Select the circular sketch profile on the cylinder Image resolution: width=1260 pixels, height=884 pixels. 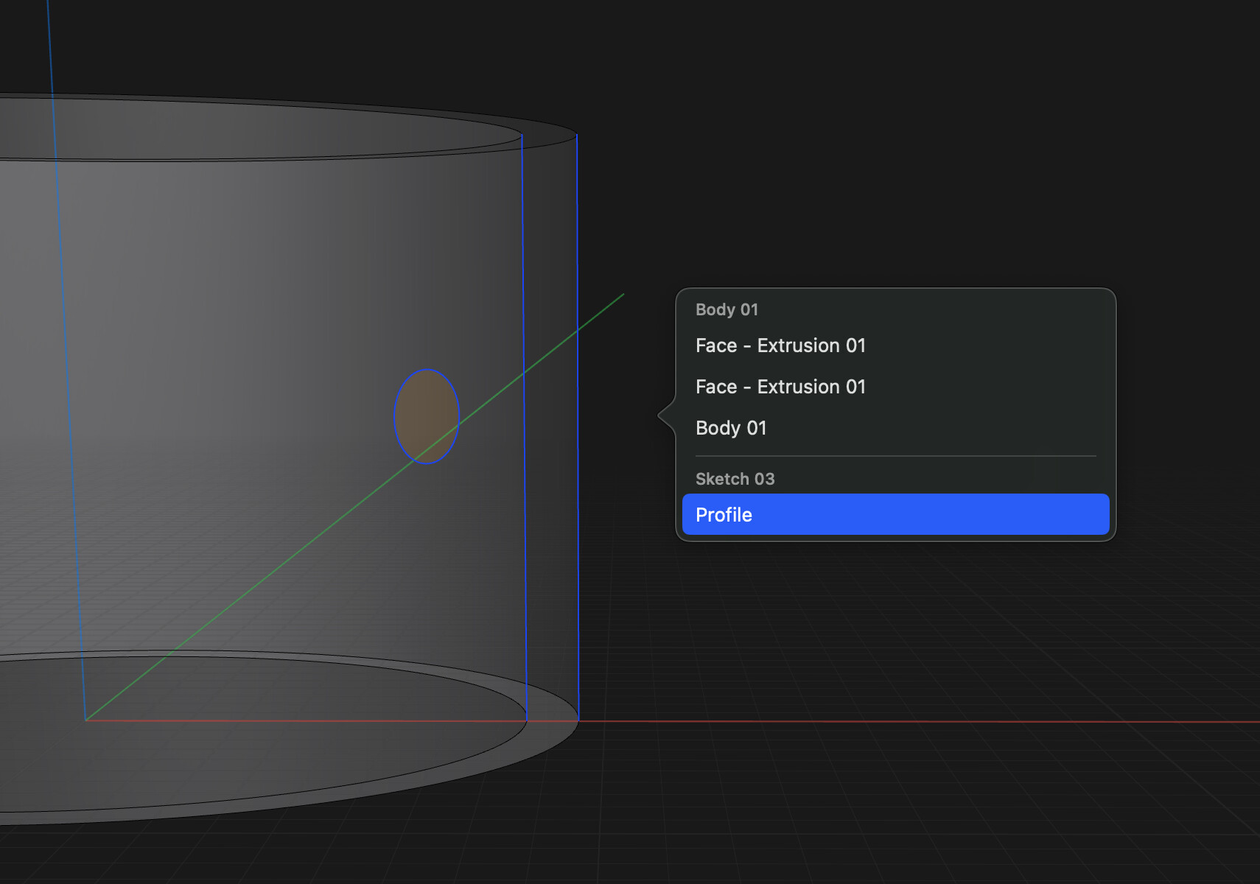click(427, 416)
